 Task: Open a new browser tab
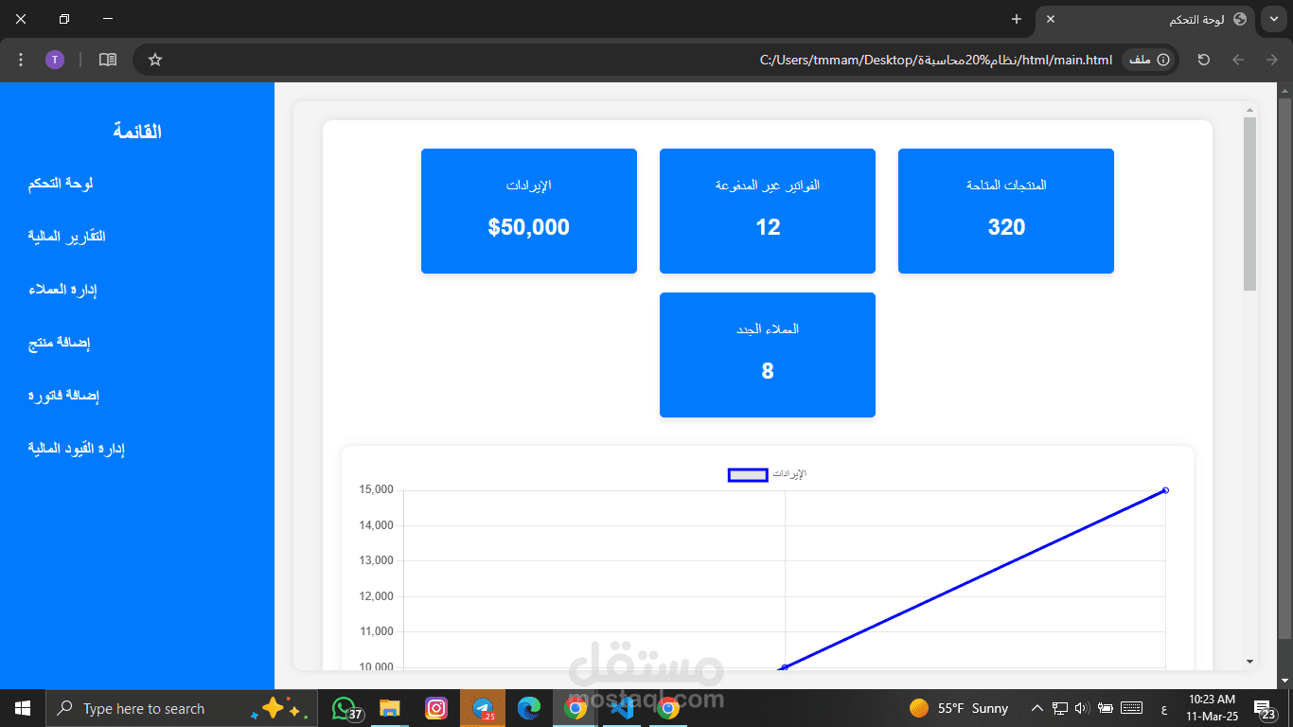(1016, 19)
